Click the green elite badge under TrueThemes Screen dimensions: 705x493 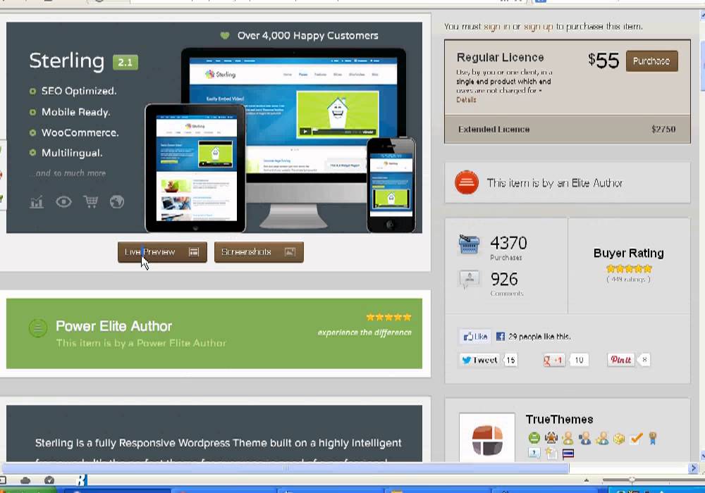point(534,438)
